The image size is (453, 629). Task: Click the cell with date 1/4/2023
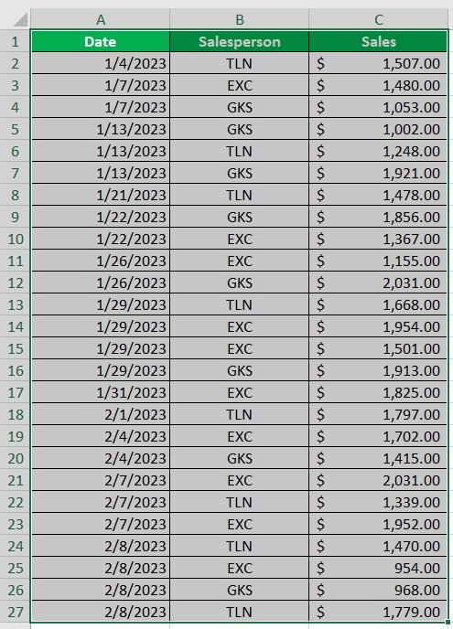click(101, 63)
